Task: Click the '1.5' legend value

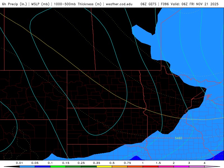Action: click(x=158, y=163)
